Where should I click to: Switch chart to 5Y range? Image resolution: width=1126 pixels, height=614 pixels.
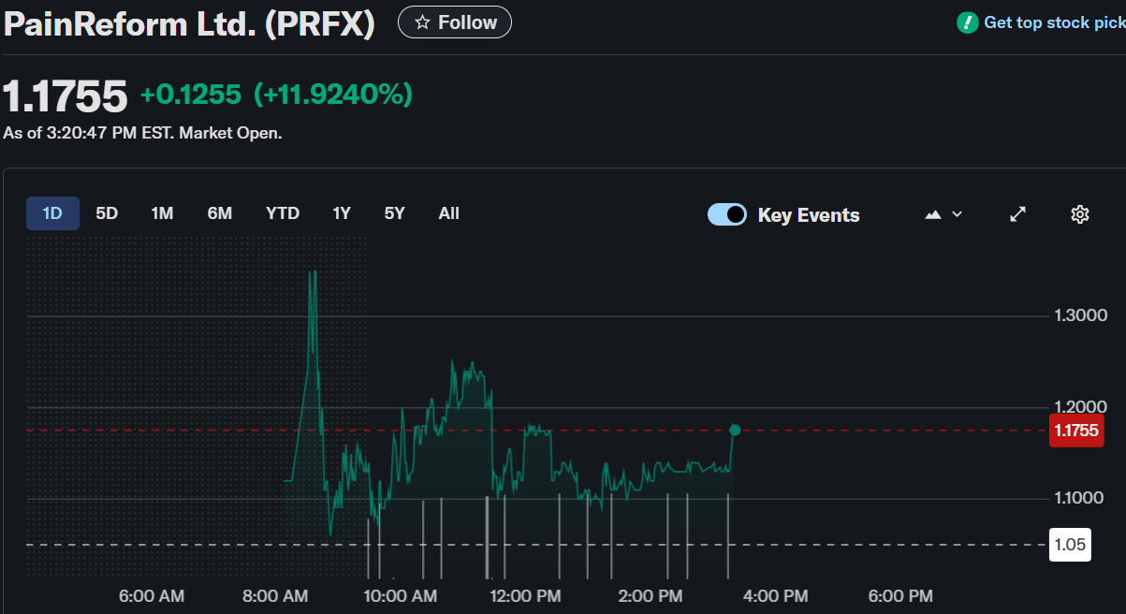(394, 213)
